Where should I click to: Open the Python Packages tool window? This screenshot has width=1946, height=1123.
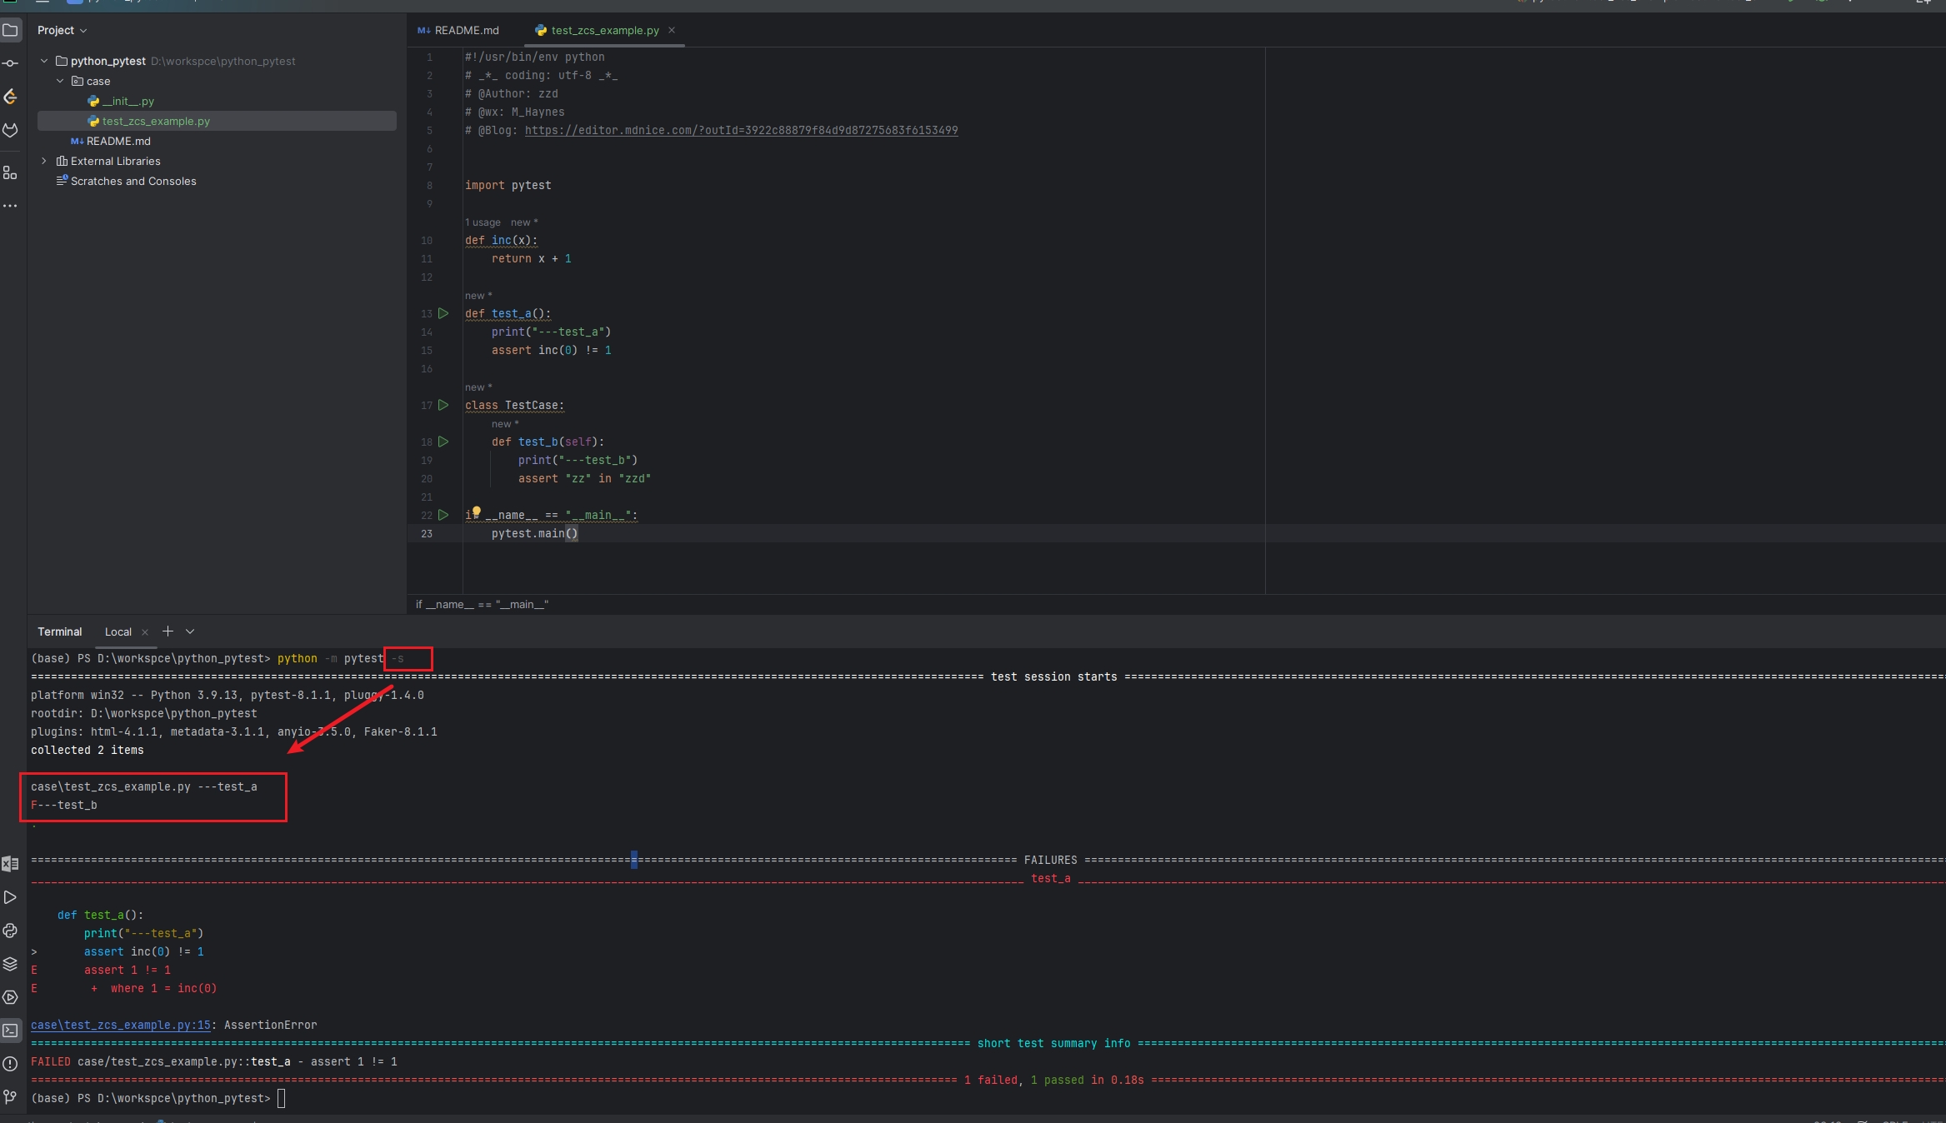[10, 931]
